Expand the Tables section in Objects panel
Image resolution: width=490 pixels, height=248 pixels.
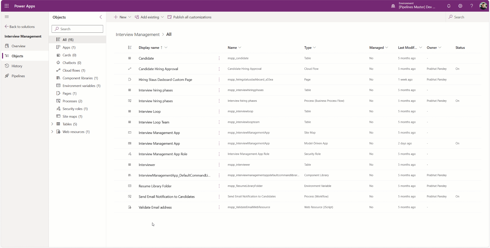point(52,124)
